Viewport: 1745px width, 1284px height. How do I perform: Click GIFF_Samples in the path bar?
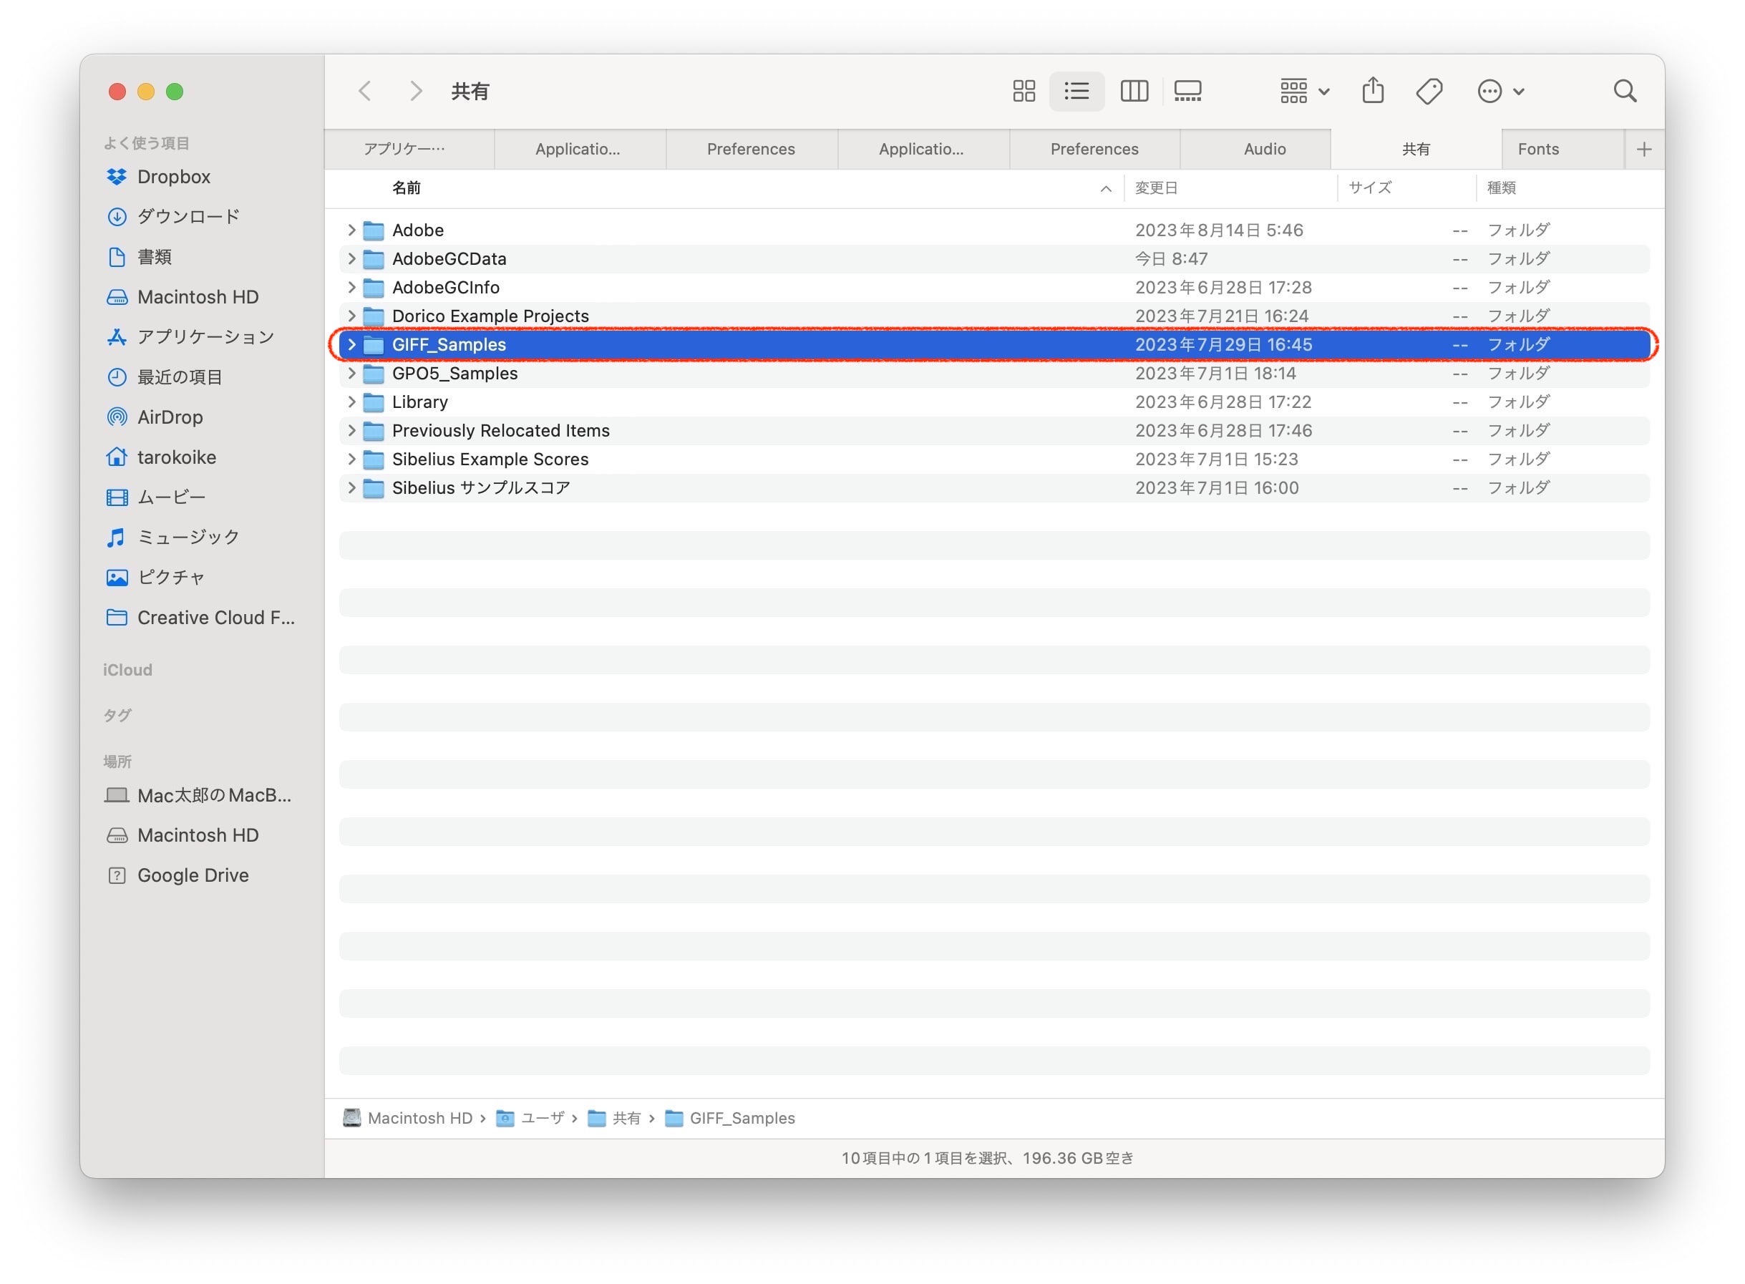click(x=731, y=1119)
